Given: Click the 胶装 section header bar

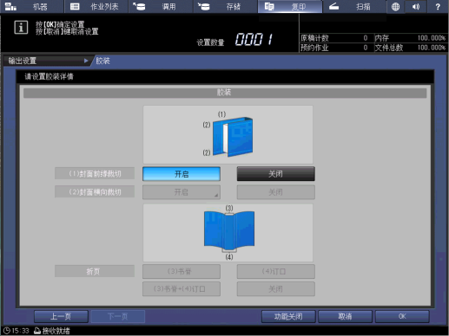Looking at the screenshot, I should pyautogui.click(x=225, y=93).
